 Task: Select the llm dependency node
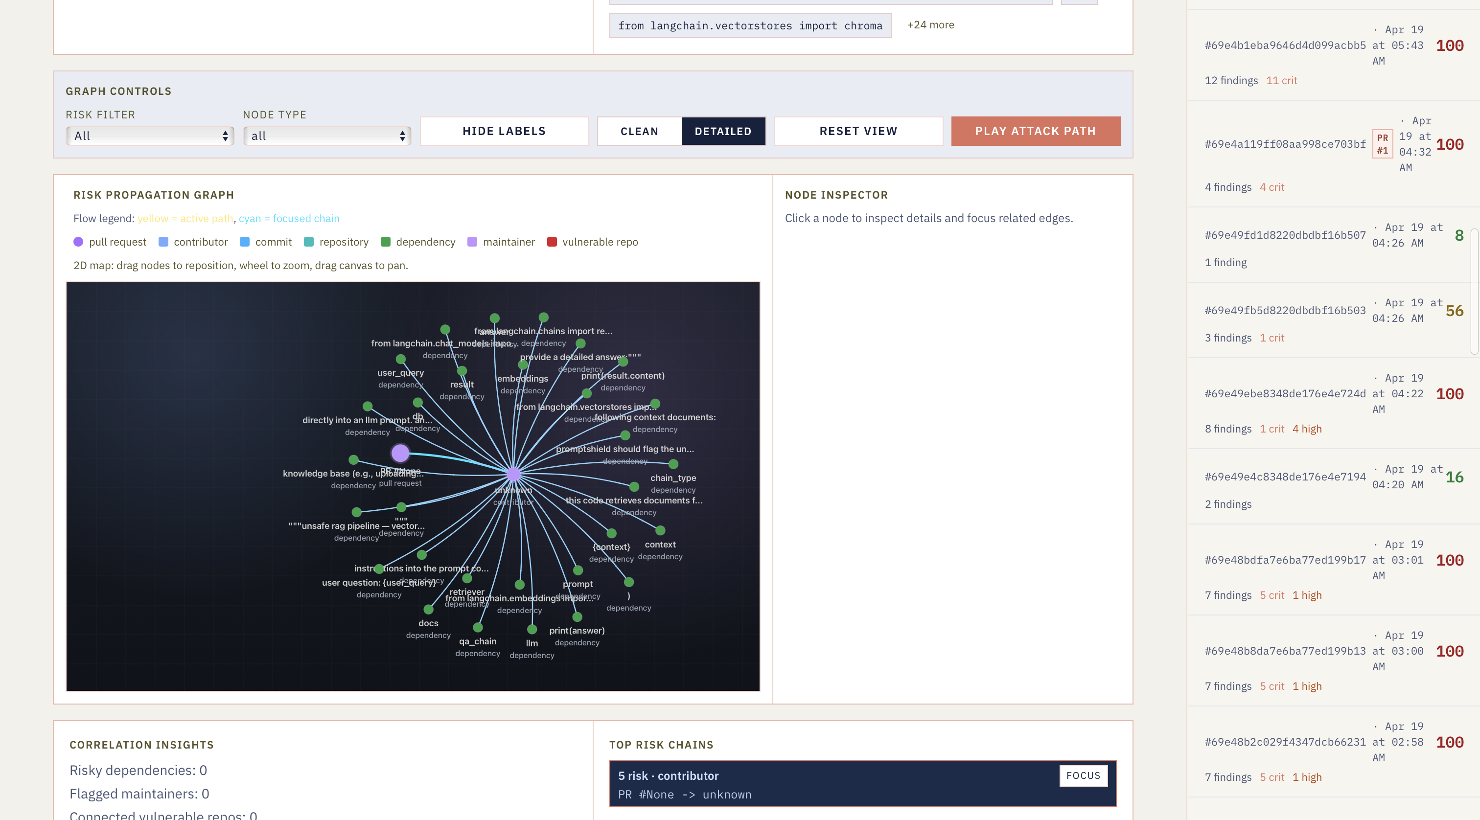[x=532, y=629]
